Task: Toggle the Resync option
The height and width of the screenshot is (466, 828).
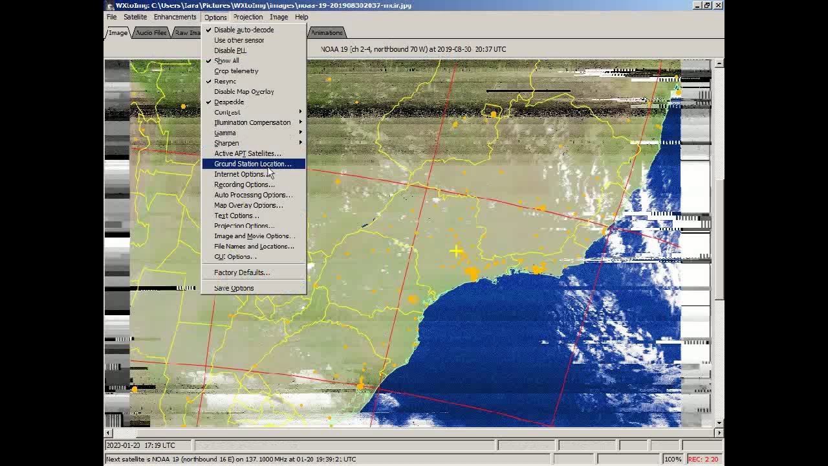Action: pyautogui.click(x=254, y=82)
